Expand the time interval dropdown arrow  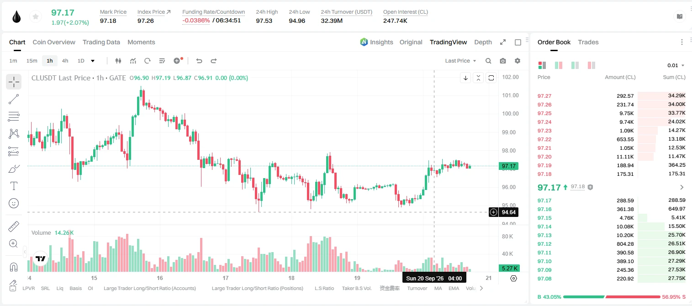[93, 61]
